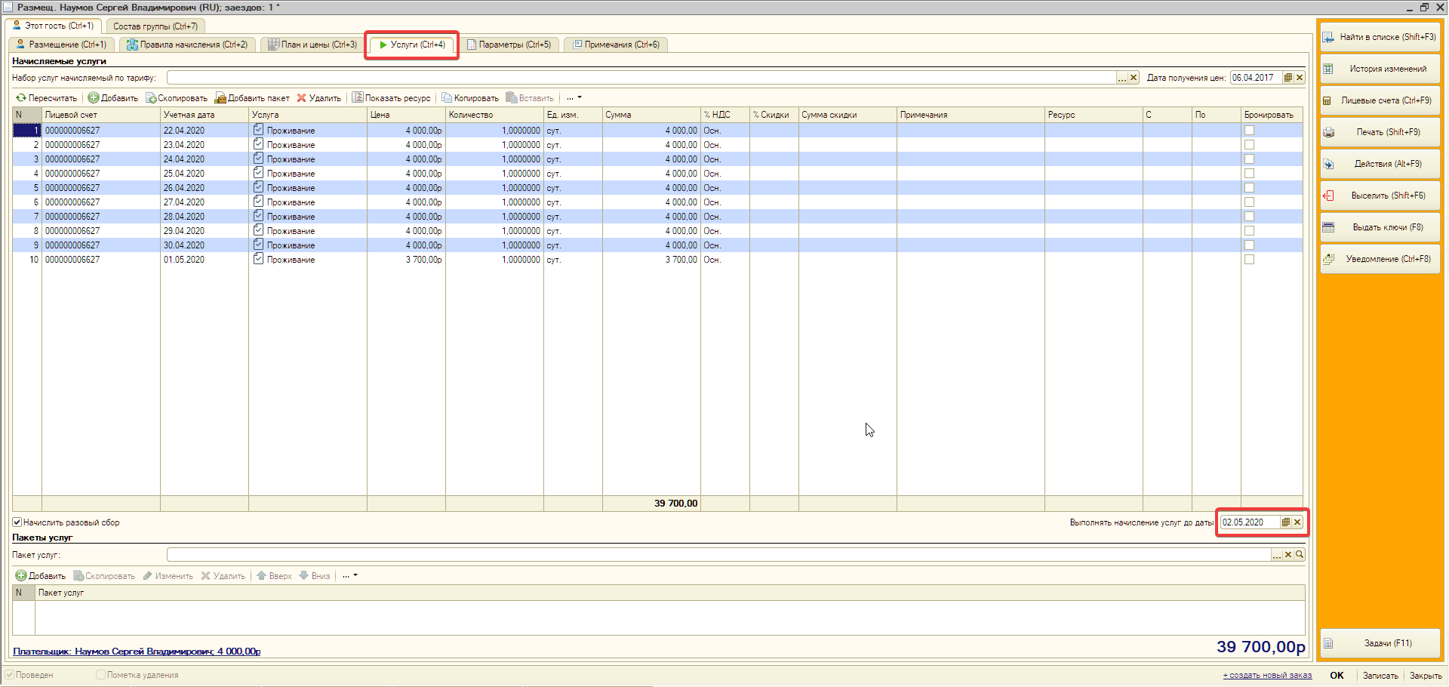
Task: Open План и цены (Ctrl+3) tab
Action: pos(312,45)
